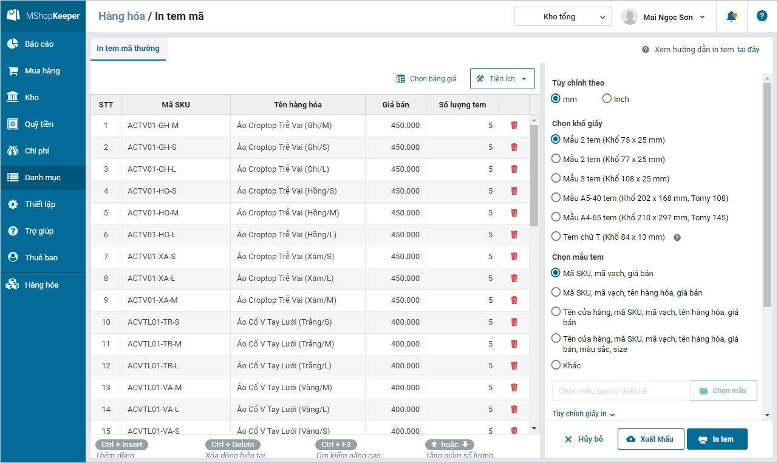Click the Mã SKU column header
The image size is (778, 463).
pyautogui.click(x=176, y=105)
